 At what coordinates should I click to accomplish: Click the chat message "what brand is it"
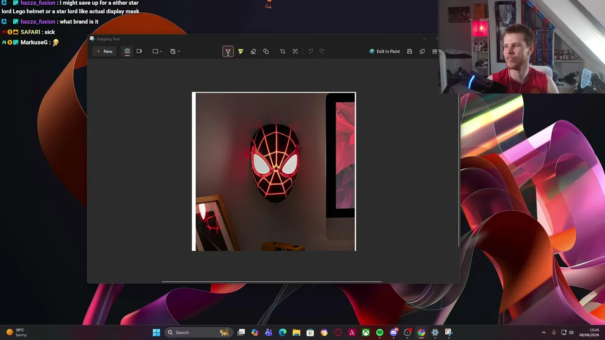click(x=79, y=22)
